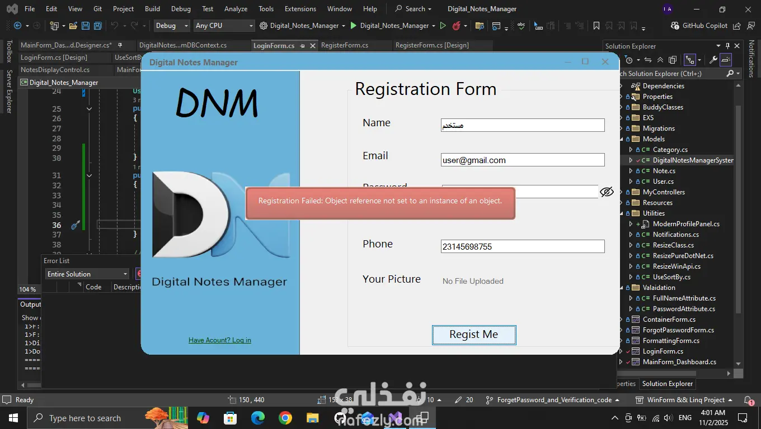Screen dimensions: 761x429
Task: Open the notifications bell in the status bar
Action: 748,400
